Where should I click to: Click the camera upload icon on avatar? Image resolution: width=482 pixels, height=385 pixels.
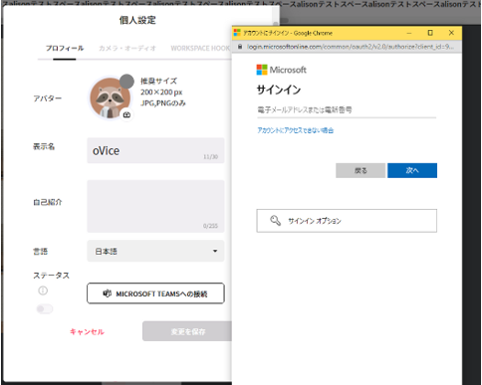[x=126, y=114]
